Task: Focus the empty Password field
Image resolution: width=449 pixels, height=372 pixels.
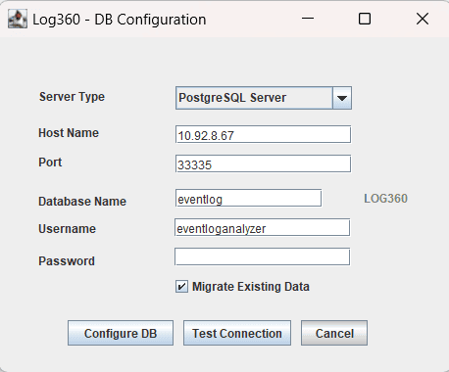Action: coord(263,256)
